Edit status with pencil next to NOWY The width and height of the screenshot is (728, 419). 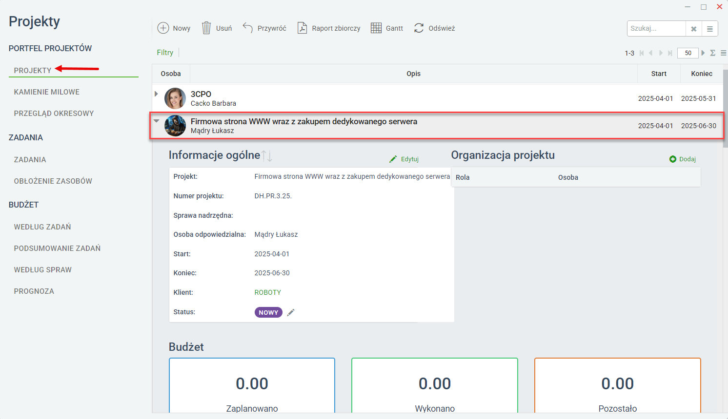tap(291, 313)
